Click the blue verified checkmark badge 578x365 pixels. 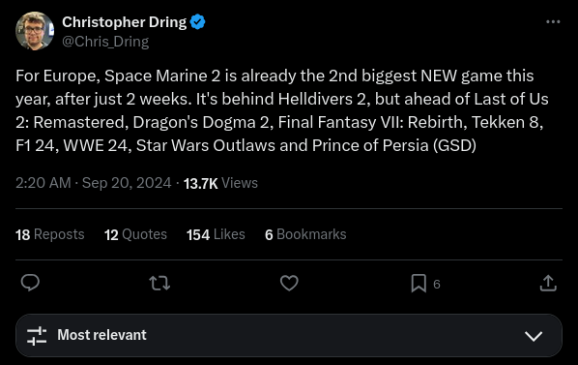(197, 21)
